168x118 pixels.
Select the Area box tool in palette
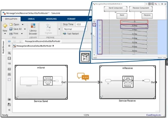click(9, 80)
